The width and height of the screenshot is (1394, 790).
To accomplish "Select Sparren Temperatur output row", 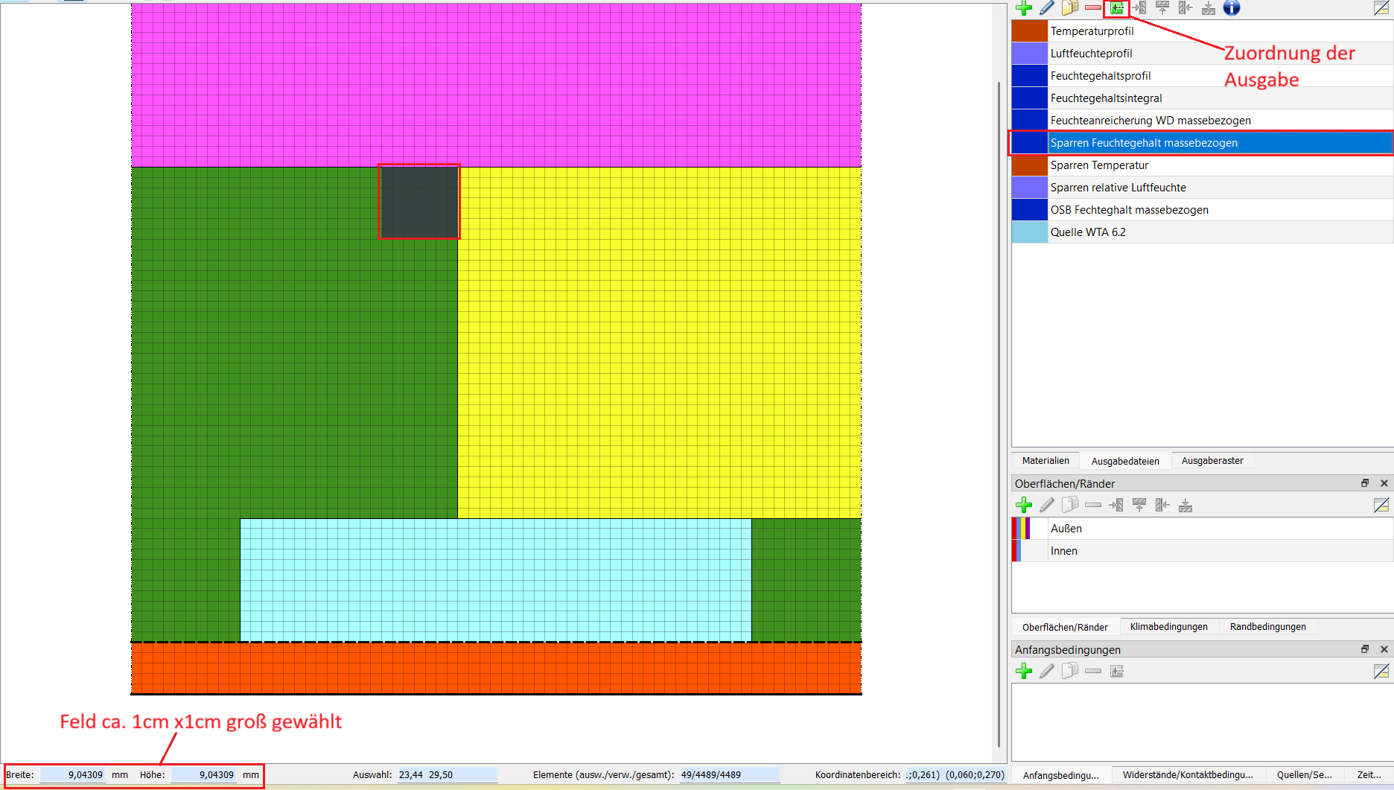I will point(1202,165).
